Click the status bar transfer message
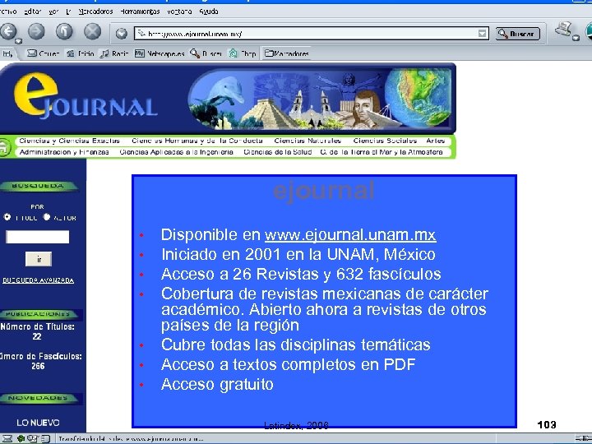 (x=131, y=439)
